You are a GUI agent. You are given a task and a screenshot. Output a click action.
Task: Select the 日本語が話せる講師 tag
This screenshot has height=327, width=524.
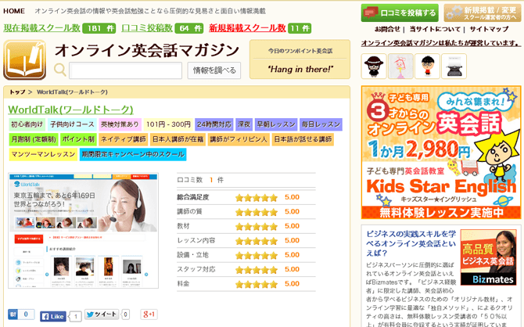303,139
